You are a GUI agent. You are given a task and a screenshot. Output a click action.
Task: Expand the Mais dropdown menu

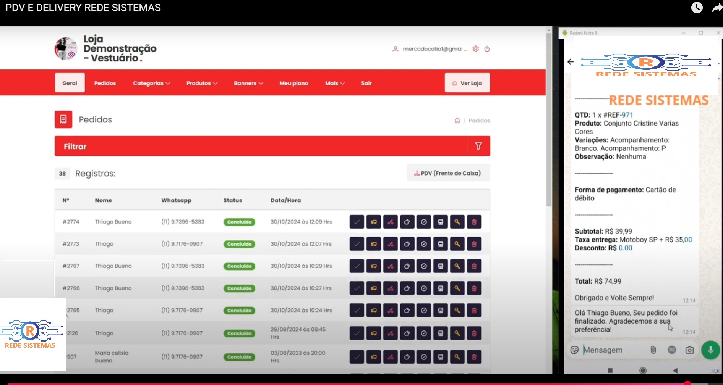[335, 83]
